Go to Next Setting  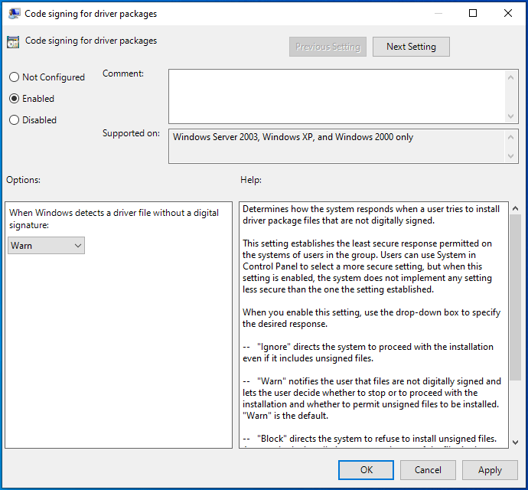click(411, 47)
